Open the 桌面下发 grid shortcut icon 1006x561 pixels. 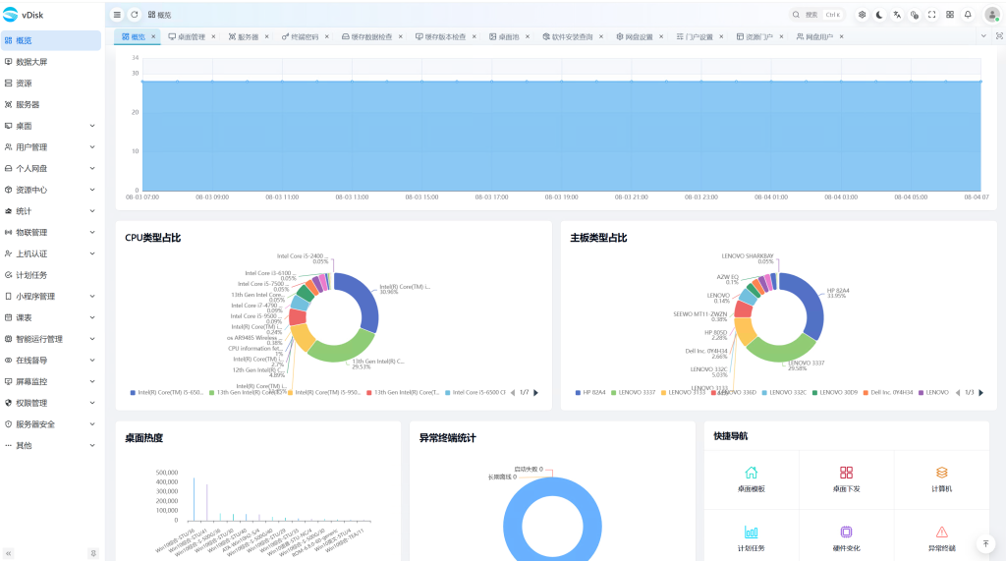846,473
